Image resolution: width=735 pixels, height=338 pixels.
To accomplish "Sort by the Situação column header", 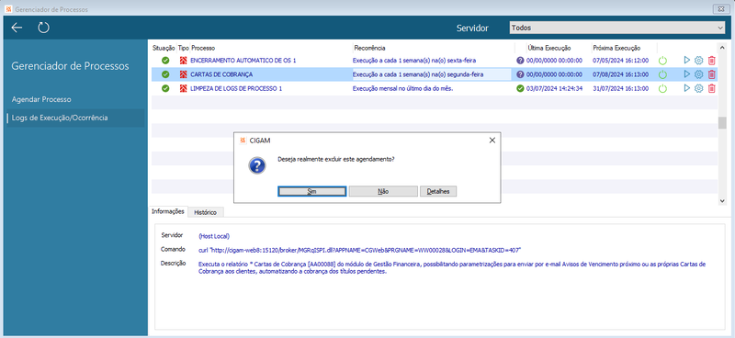I will (164, 48).
